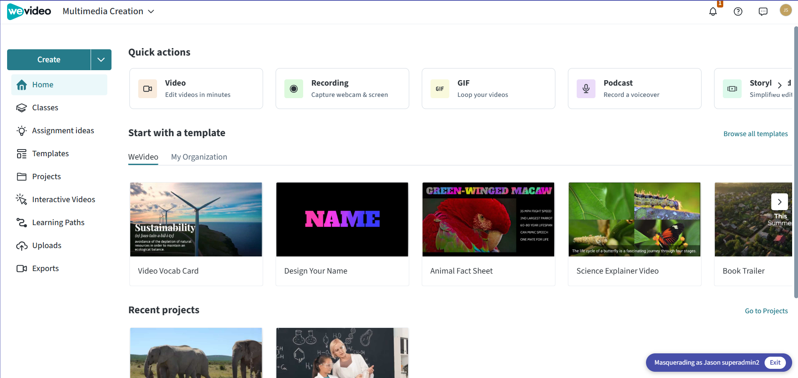Open the Video Vocab Card template
This screenshot has height=378, width=798.
196,234
